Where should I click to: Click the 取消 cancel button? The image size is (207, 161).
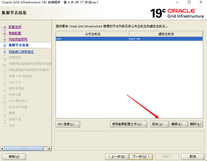193,157
